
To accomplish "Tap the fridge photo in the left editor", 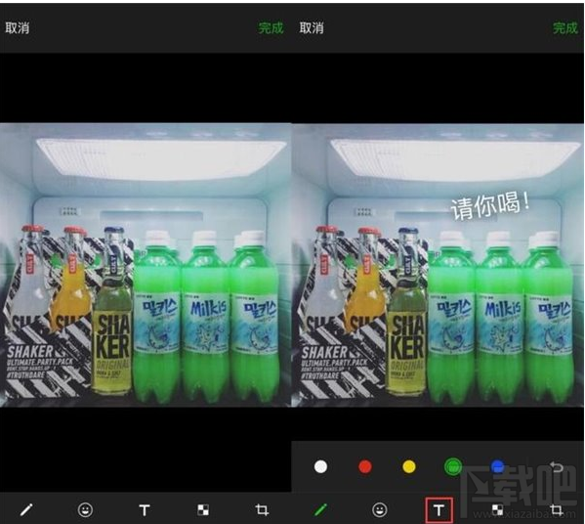I will click(x=146, y=265).
